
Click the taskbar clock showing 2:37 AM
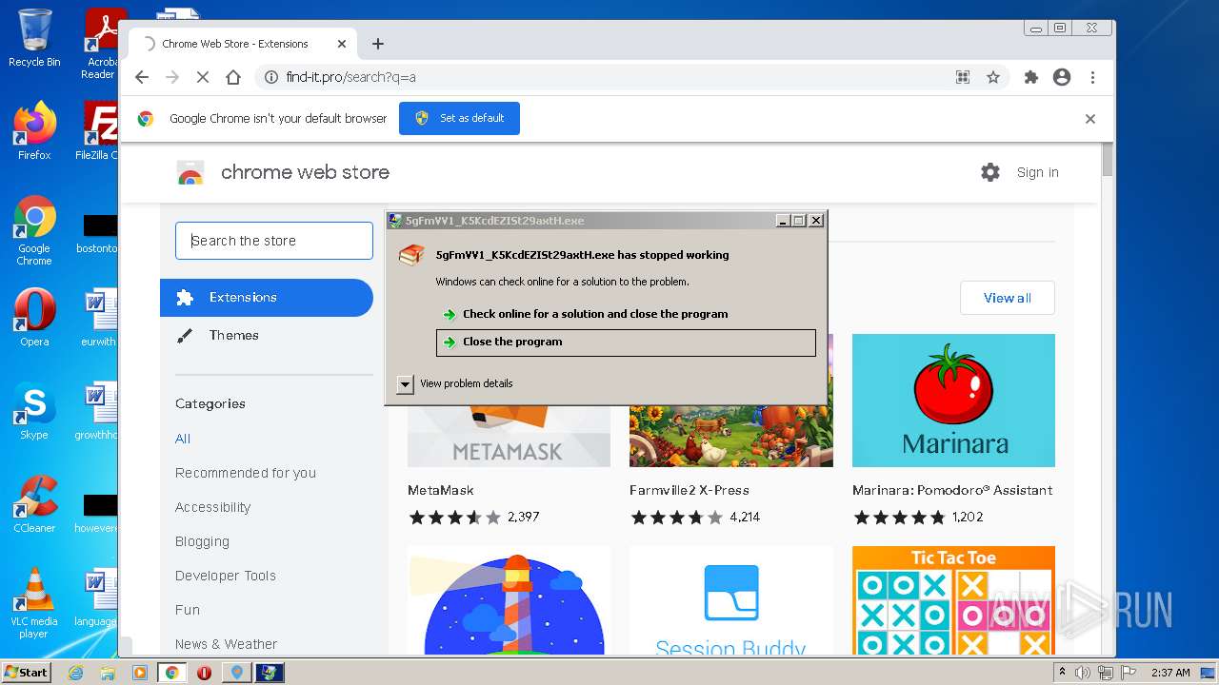[1169, 673]
